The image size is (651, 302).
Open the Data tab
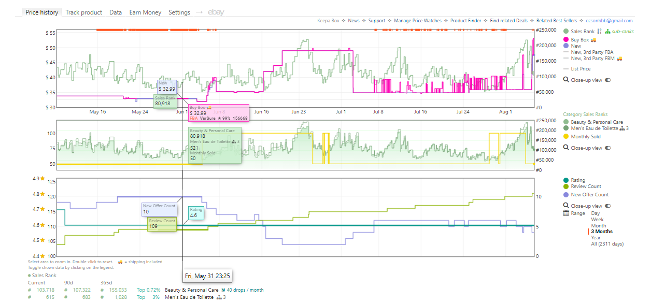[116, 12]
